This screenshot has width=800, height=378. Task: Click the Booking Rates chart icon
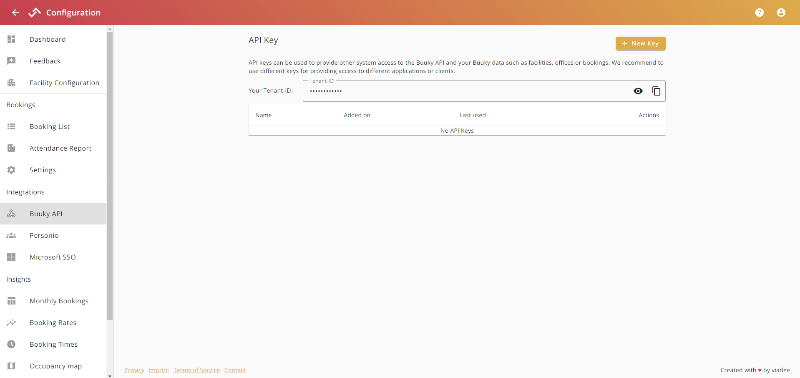point(11,323)
